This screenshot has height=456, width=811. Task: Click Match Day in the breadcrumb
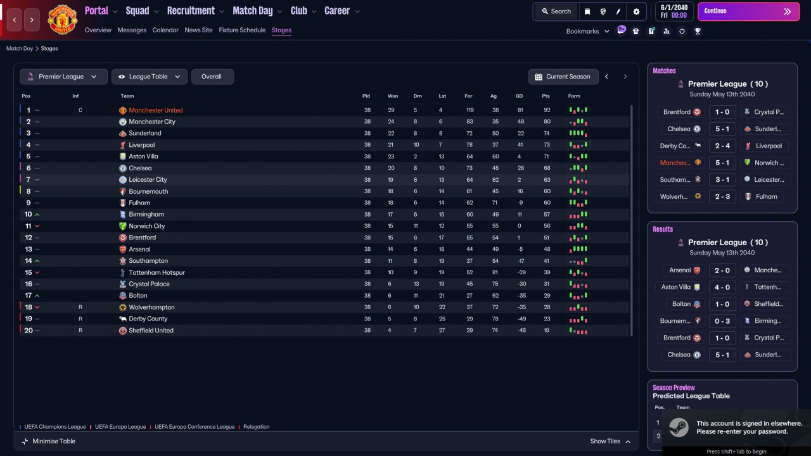coord(20,49)
